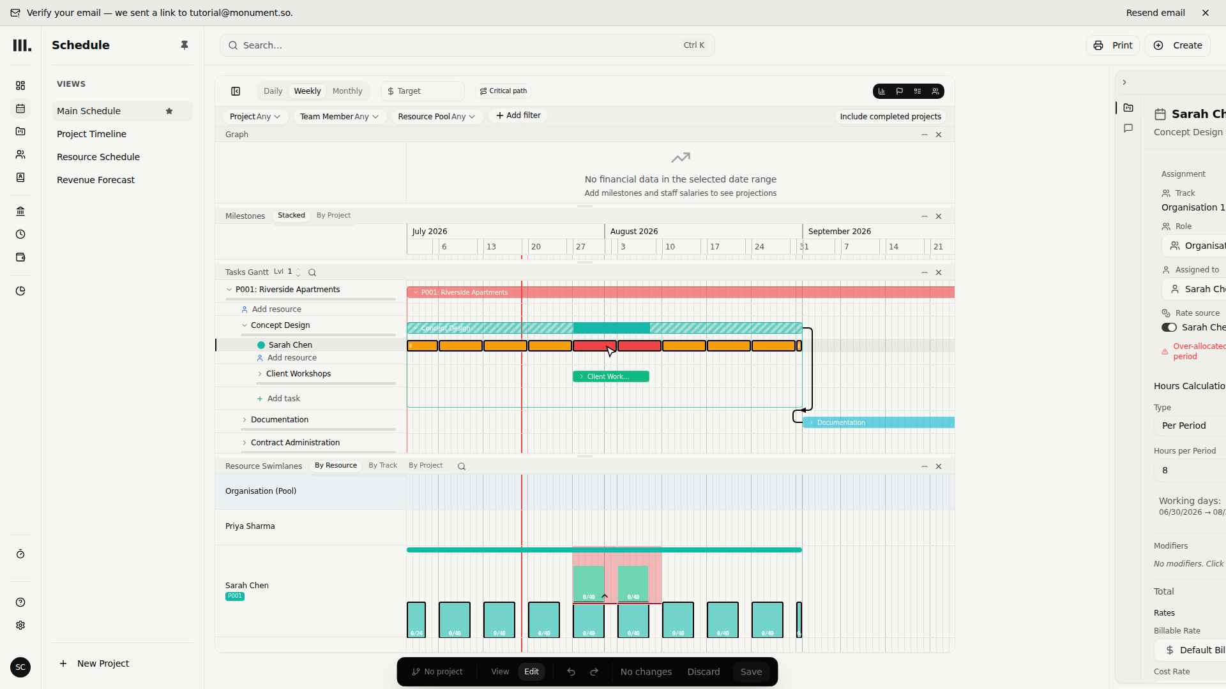Select the By Track swimlane tab
The height and width of the screenshot is (689, 1226).
[382, 466]
